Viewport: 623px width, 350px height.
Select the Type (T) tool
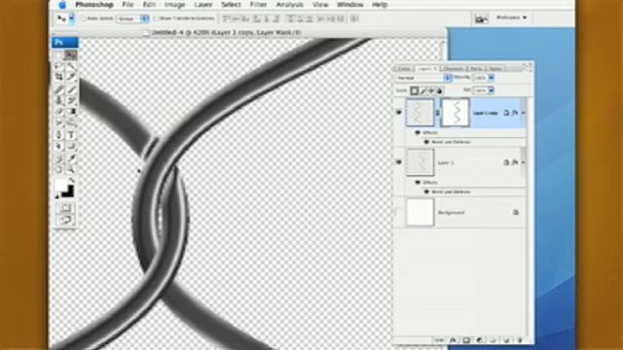[x=71, y=135]
